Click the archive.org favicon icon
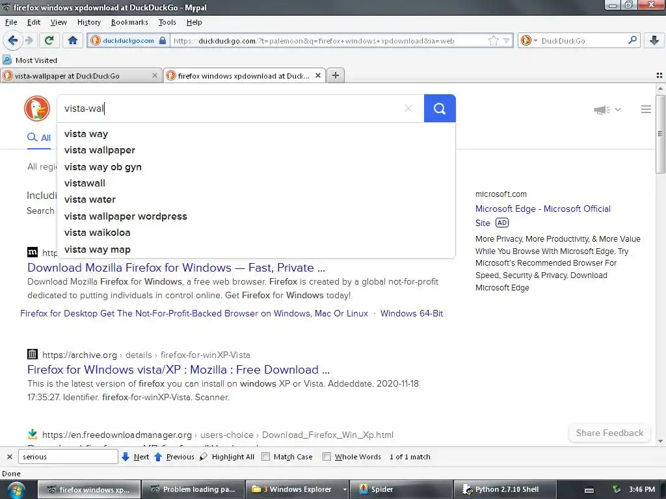This screenshot has width=666, height=499. 33,354
